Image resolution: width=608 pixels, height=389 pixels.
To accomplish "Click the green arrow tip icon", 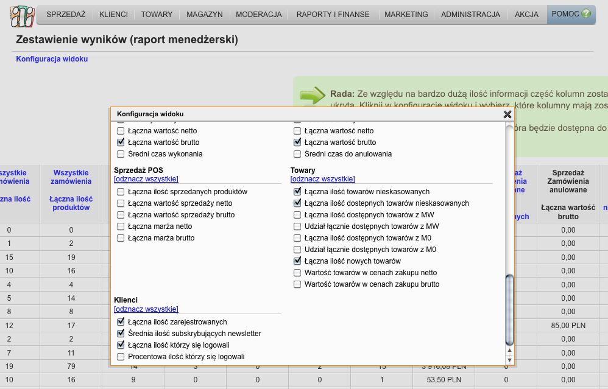I will (313, 95).
